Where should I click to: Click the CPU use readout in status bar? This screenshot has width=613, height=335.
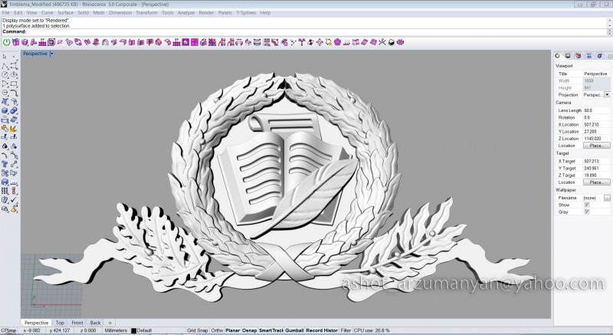click(372, 330)
